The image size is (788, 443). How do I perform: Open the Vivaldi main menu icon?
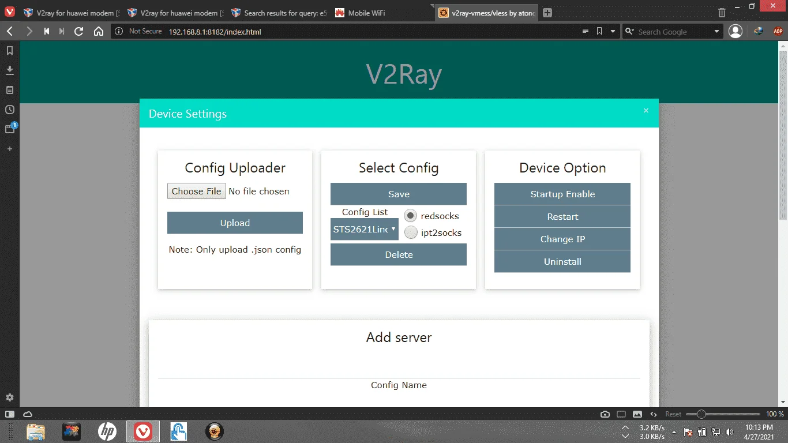10,12
